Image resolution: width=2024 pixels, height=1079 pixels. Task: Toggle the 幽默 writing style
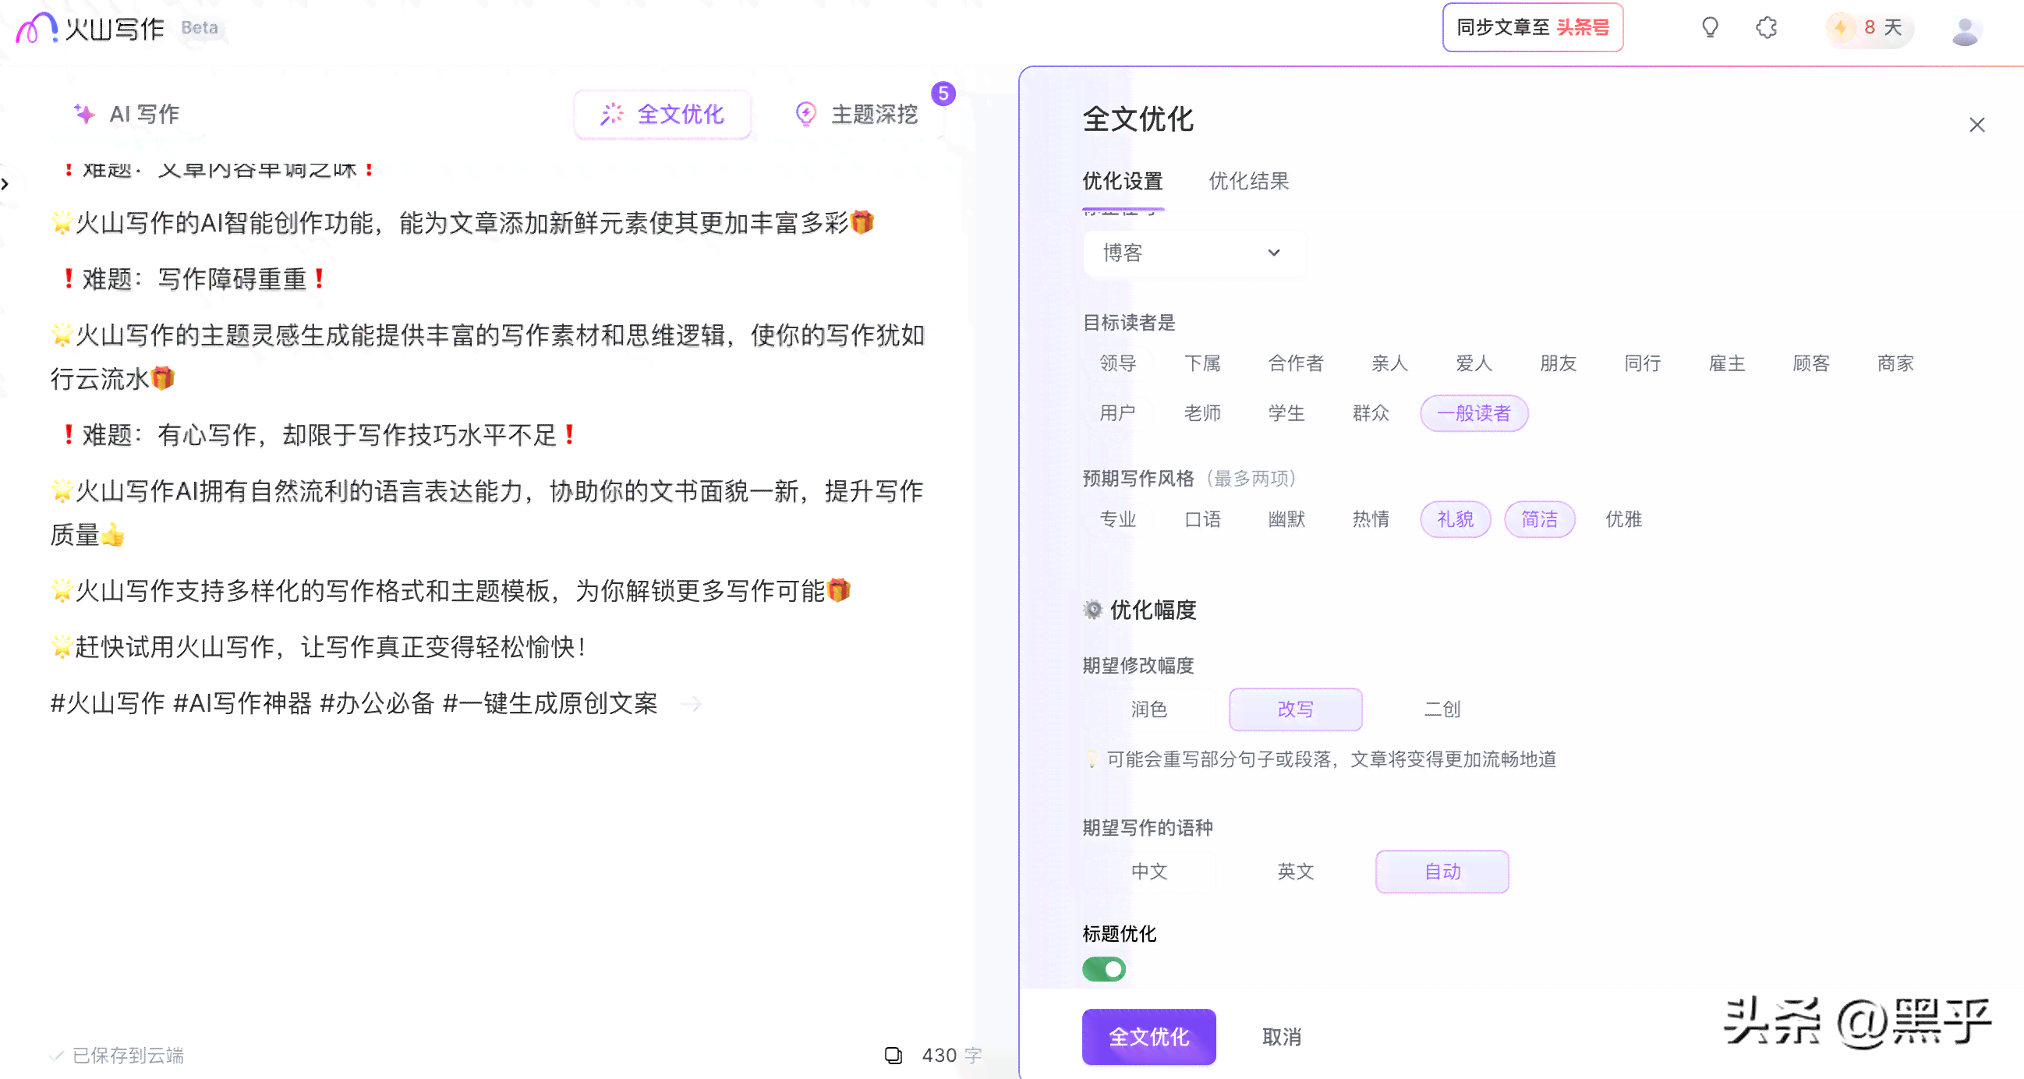pyautogui.click(x=1286, y=519)
